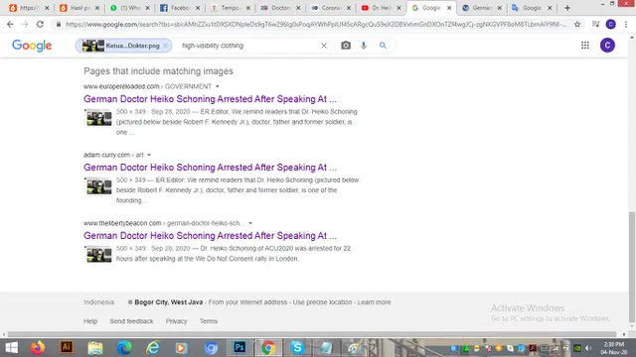
Task: Start voice search with microphone icon
Action: point(364,46)
